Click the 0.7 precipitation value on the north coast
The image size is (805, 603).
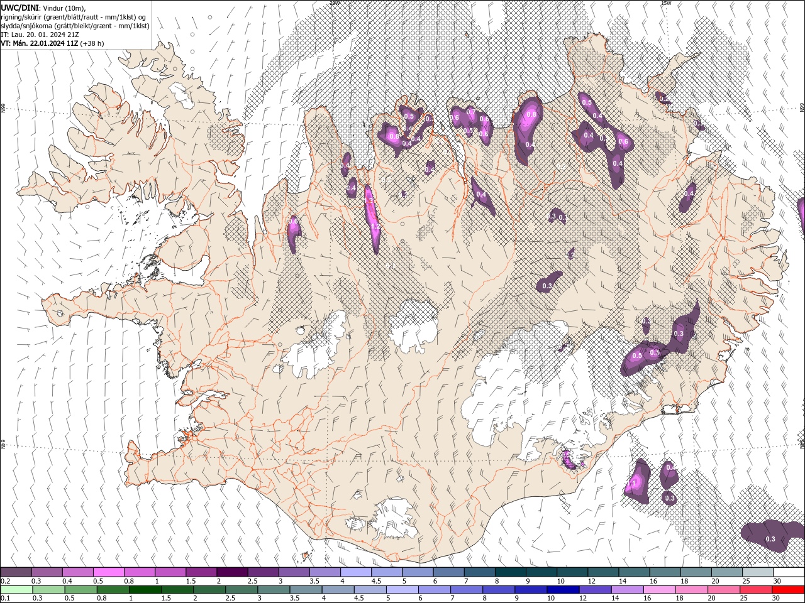(x=470, y=112)
